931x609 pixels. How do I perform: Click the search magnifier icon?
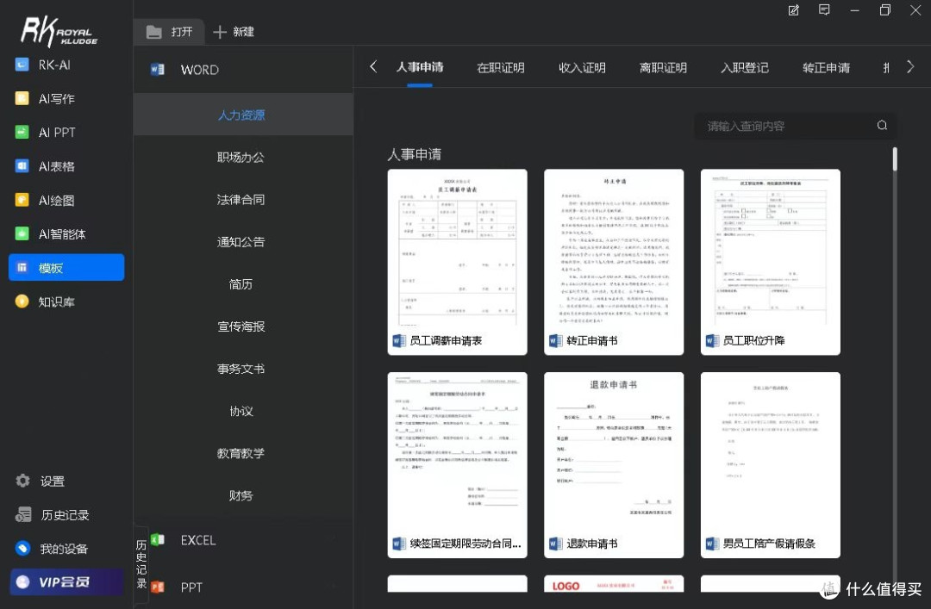click(x=883, y=125)
